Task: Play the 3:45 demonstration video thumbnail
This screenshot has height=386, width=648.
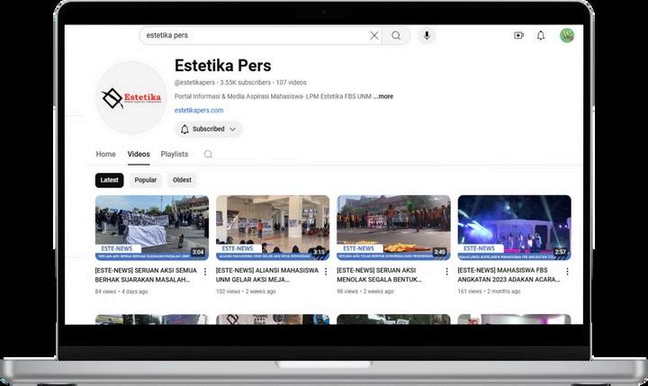Action: click(x=393, y=228)
